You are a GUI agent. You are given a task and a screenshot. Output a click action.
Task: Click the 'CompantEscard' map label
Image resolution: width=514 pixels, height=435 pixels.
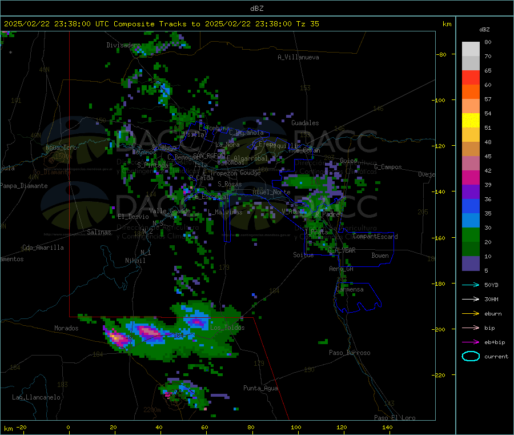pos(375,236)
